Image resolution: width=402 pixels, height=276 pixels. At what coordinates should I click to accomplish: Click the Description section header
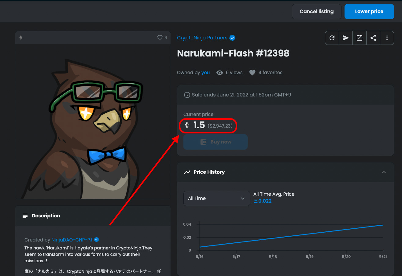93,216
